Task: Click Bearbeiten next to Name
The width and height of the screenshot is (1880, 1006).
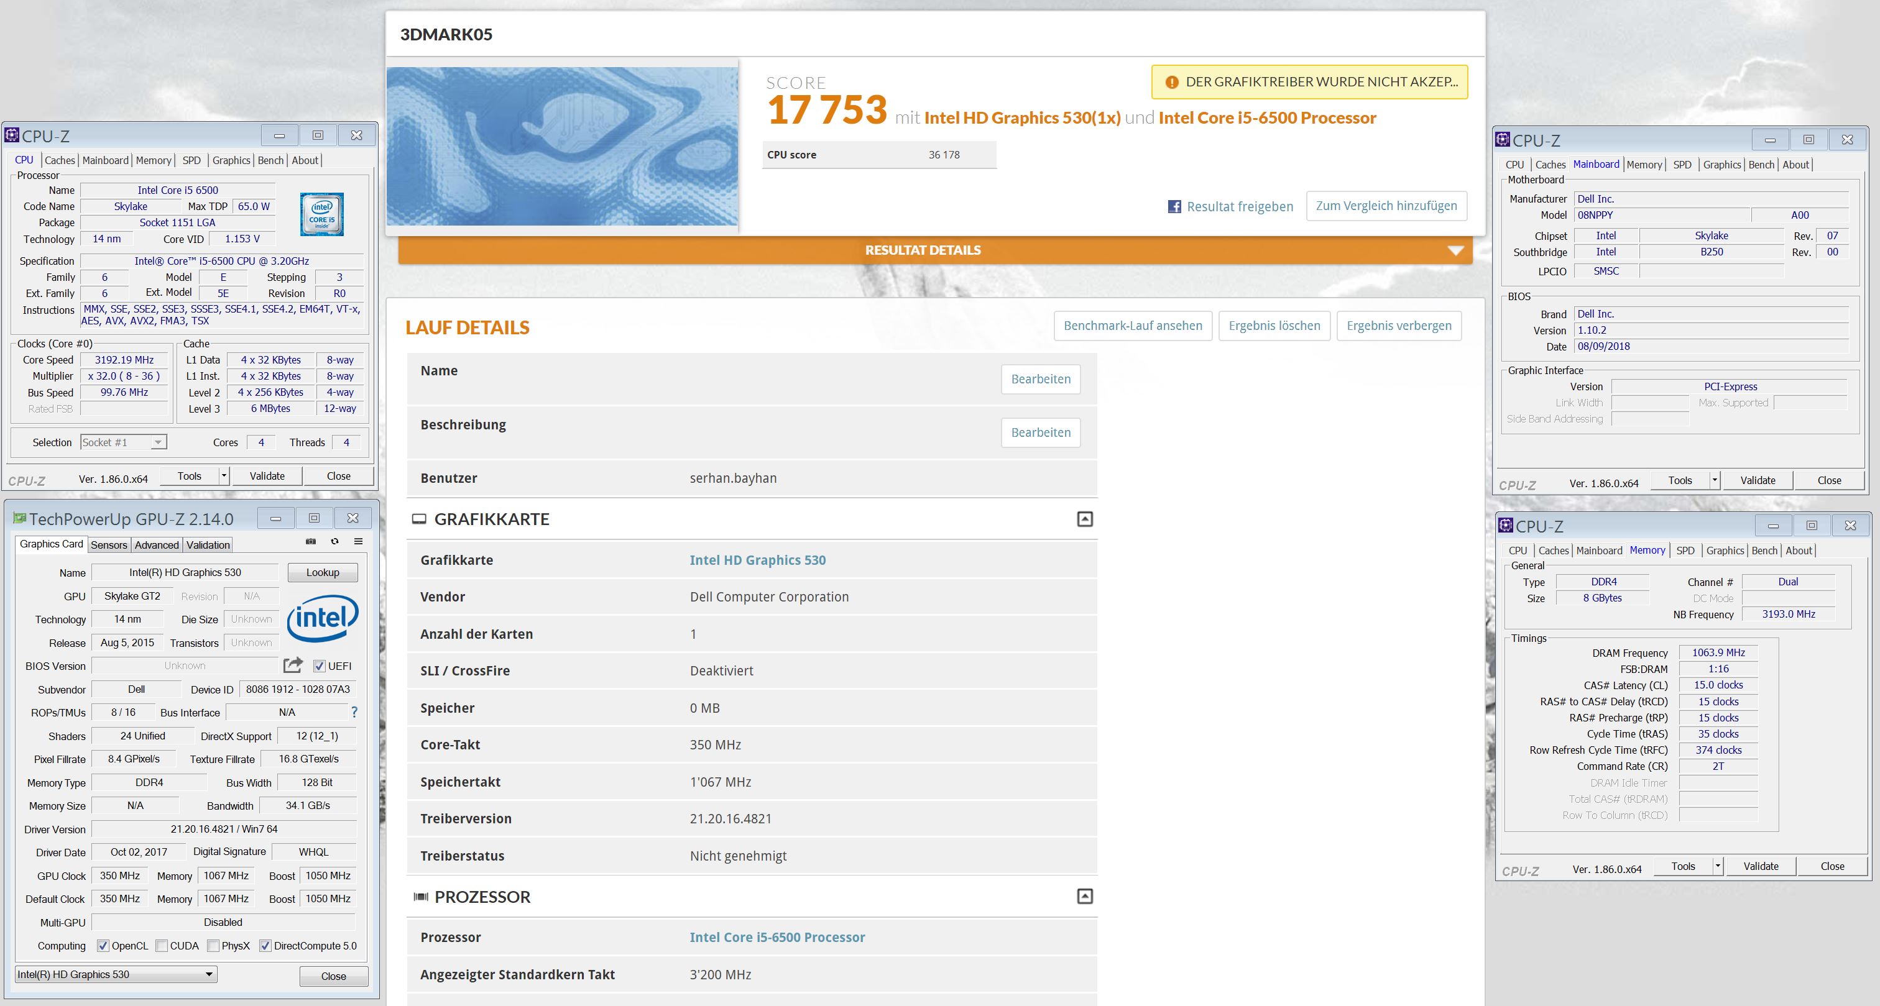Action: point(1041,380)
